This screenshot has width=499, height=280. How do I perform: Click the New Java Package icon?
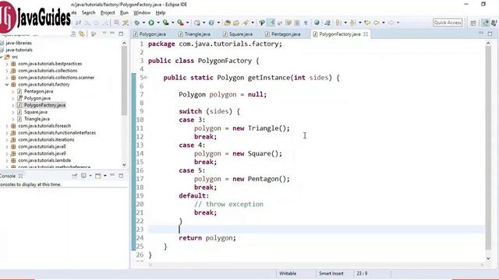(197, 23)
